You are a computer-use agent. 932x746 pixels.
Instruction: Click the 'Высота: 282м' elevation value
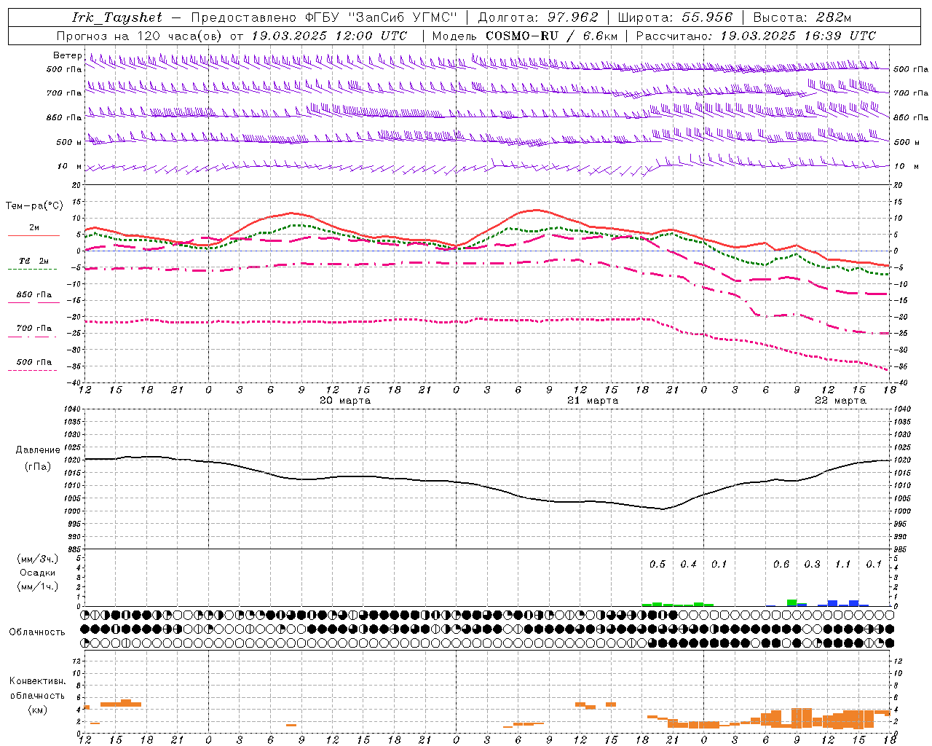(x=802, y=17)
